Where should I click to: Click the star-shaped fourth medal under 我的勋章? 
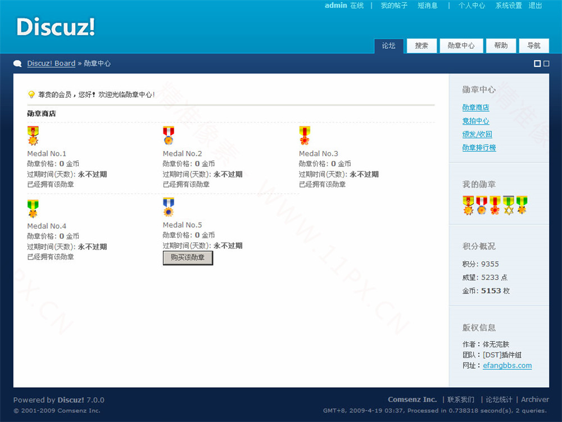(x=508, y=205)
